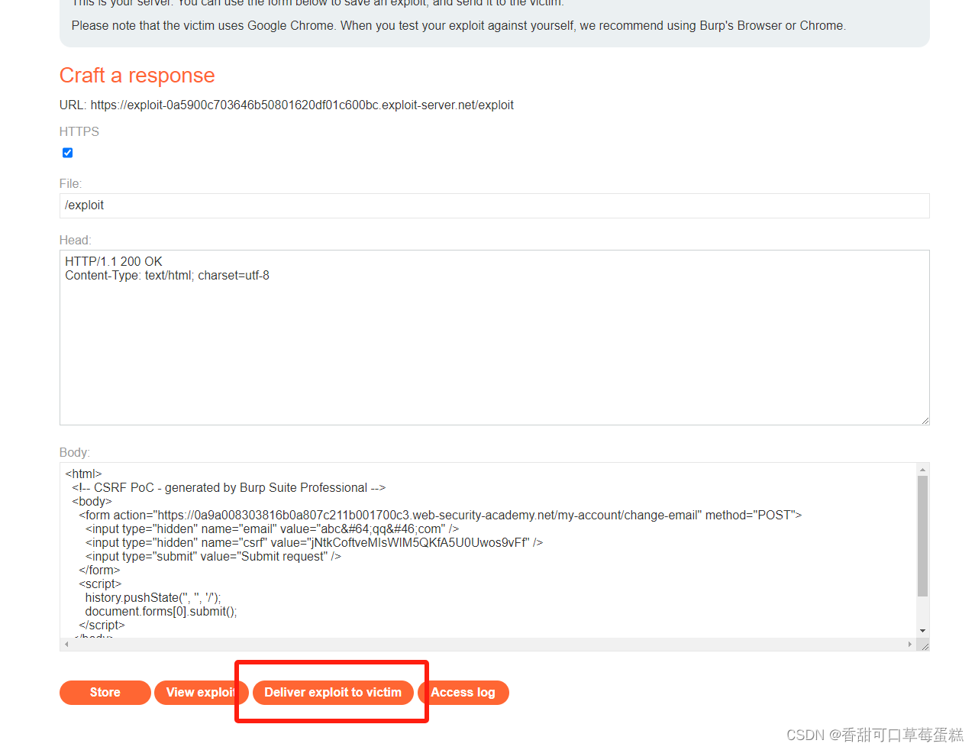Click the Body textarea resize handle

[x=925, y=646]
